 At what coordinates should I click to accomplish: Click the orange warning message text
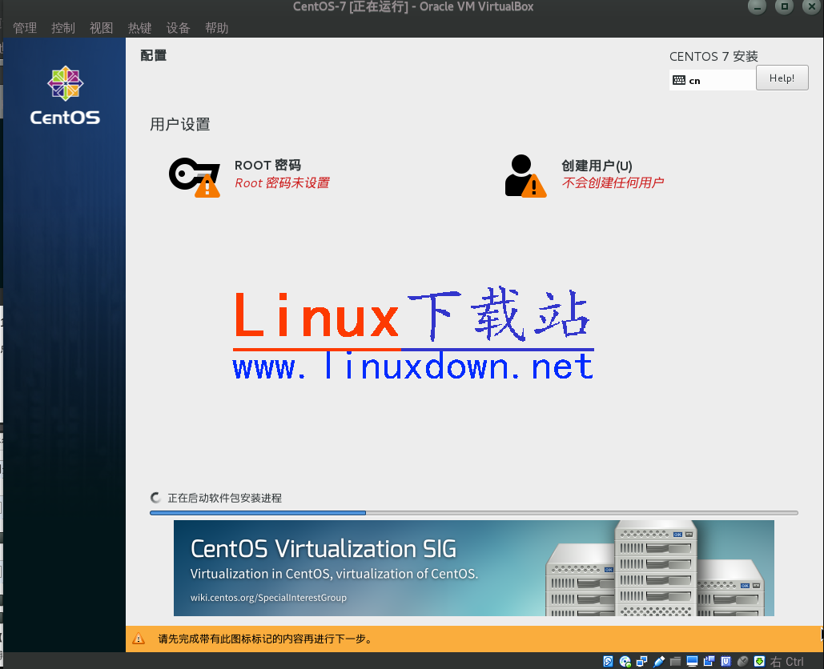pos(265,639)
